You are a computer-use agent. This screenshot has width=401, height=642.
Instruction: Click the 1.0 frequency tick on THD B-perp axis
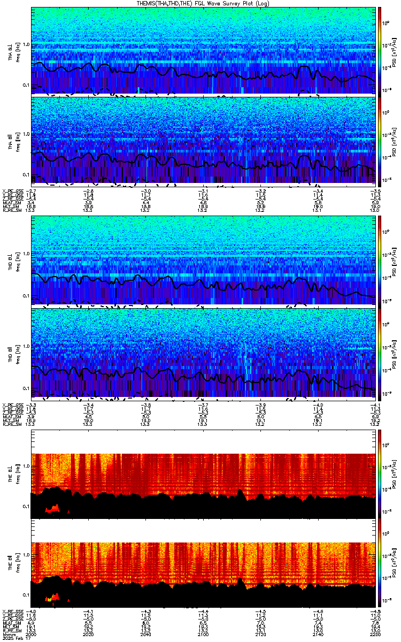click(x=26, y=255)
